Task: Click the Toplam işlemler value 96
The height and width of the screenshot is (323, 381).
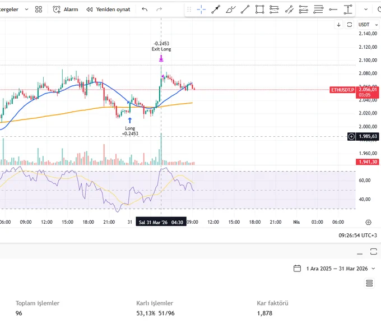Action: (18, 313)
